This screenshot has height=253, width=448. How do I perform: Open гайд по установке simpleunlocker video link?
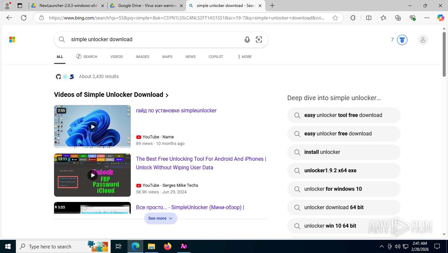click(176, 111)
